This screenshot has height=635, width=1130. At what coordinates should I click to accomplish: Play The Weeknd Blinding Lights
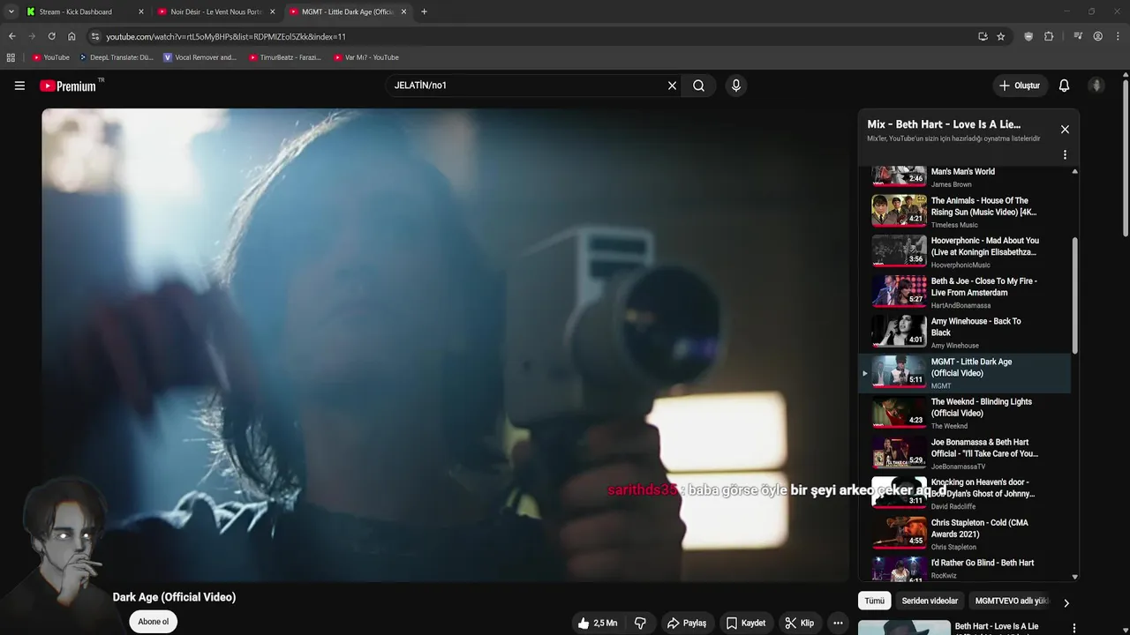coord(965,413)
